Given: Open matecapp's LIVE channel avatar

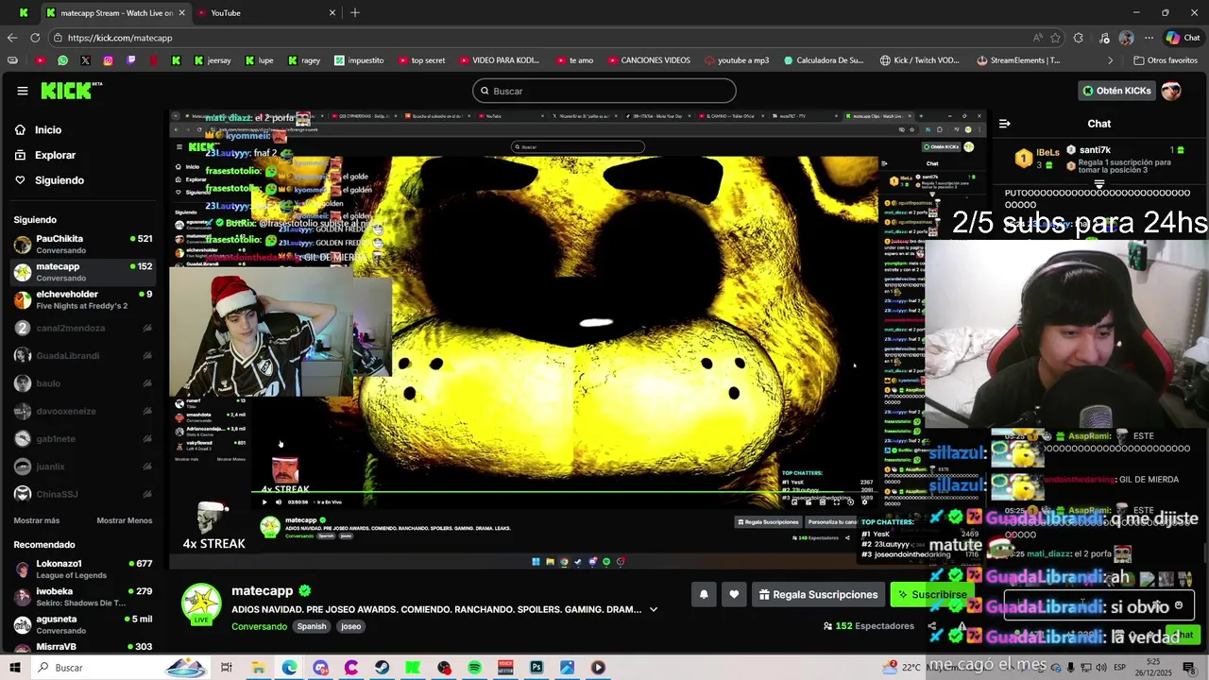Looking at the screenshot, I should coord(201,605).
